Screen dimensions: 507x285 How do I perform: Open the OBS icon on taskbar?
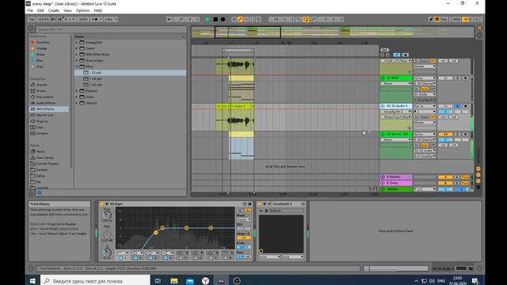[x=237, y=281]
